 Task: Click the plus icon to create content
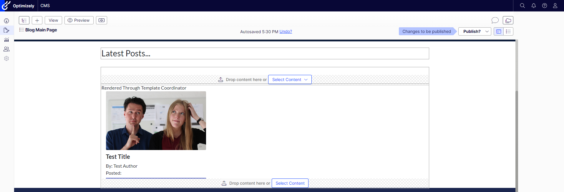37,20
